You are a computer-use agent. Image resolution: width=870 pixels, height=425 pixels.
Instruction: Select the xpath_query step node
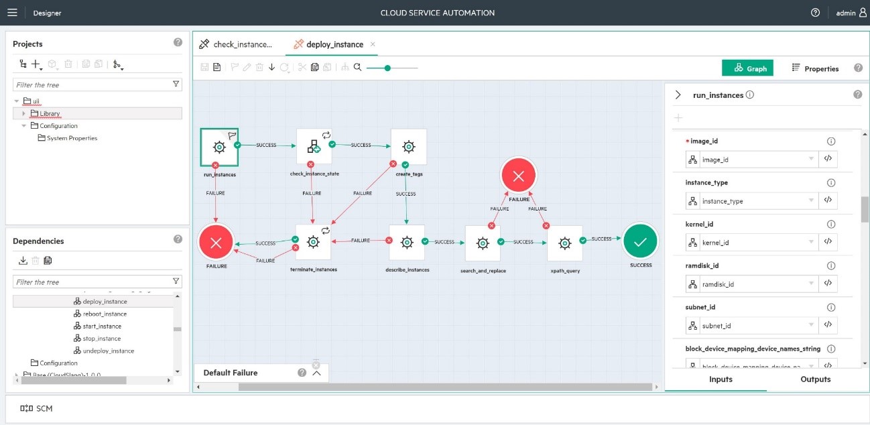(564, 243)
